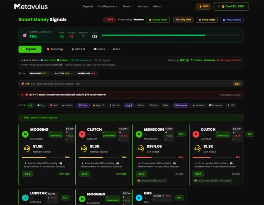The height and width of the screenshot is (205, 264).
Task: Filter sources to Netflow
Action: coord(198,105)
